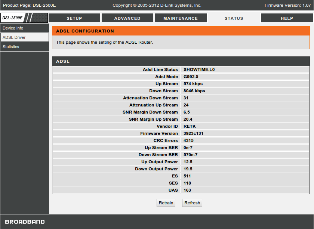Open the SETUP tab
This screenshot has width=314, height=229.
tap(74, 18)
